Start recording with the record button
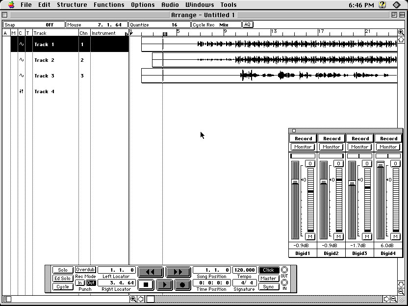 coord(182,284)
